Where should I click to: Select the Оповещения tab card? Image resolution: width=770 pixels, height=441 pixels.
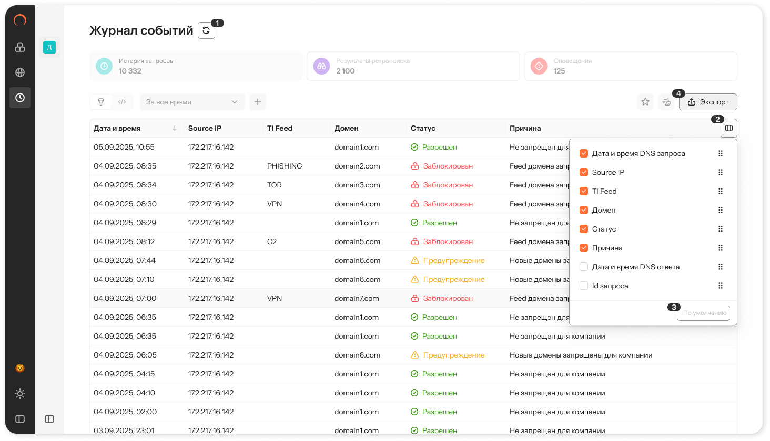click(630, 66)
